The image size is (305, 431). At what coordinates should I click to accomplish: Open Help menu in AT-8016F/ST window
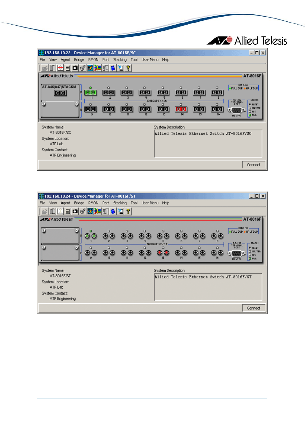166,203
